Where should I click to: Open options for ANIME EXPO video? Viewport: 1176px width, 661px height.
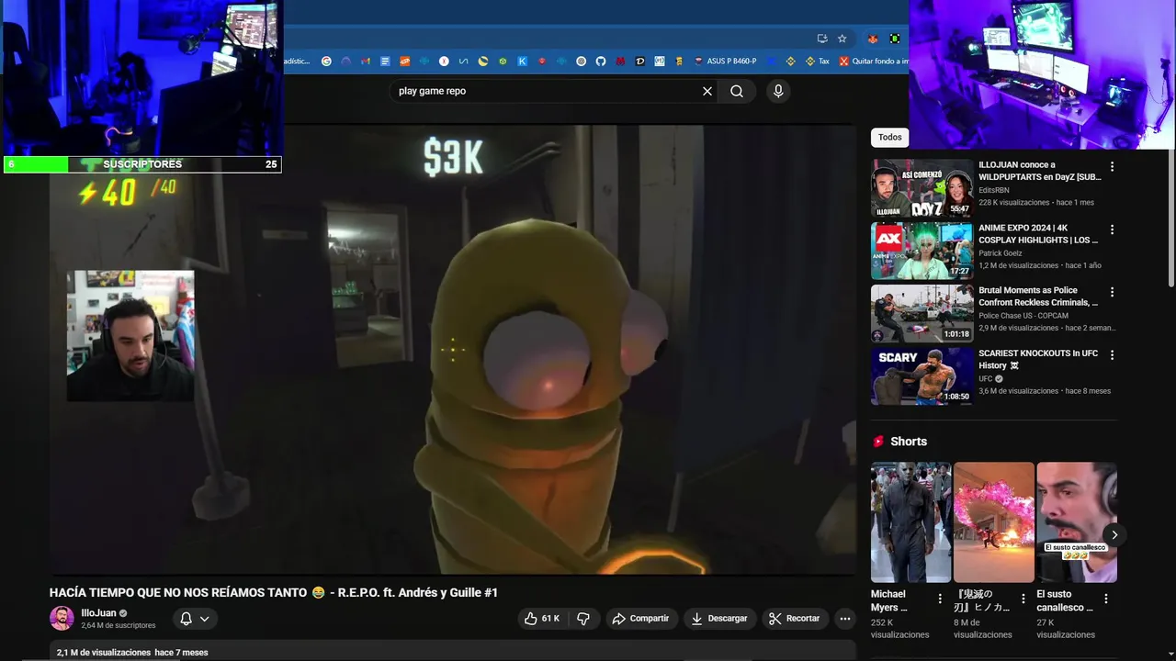(x=1112, y=230)
